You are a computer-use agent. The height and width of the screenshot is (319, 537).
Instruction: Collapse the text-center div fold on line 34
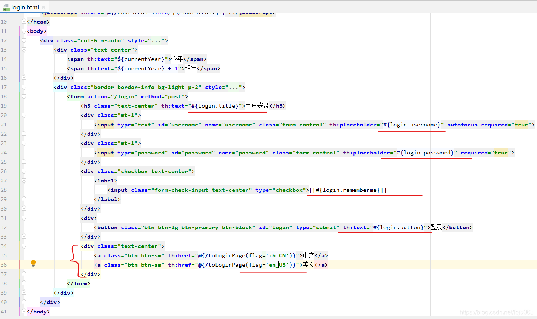click(x=24, y=246)
